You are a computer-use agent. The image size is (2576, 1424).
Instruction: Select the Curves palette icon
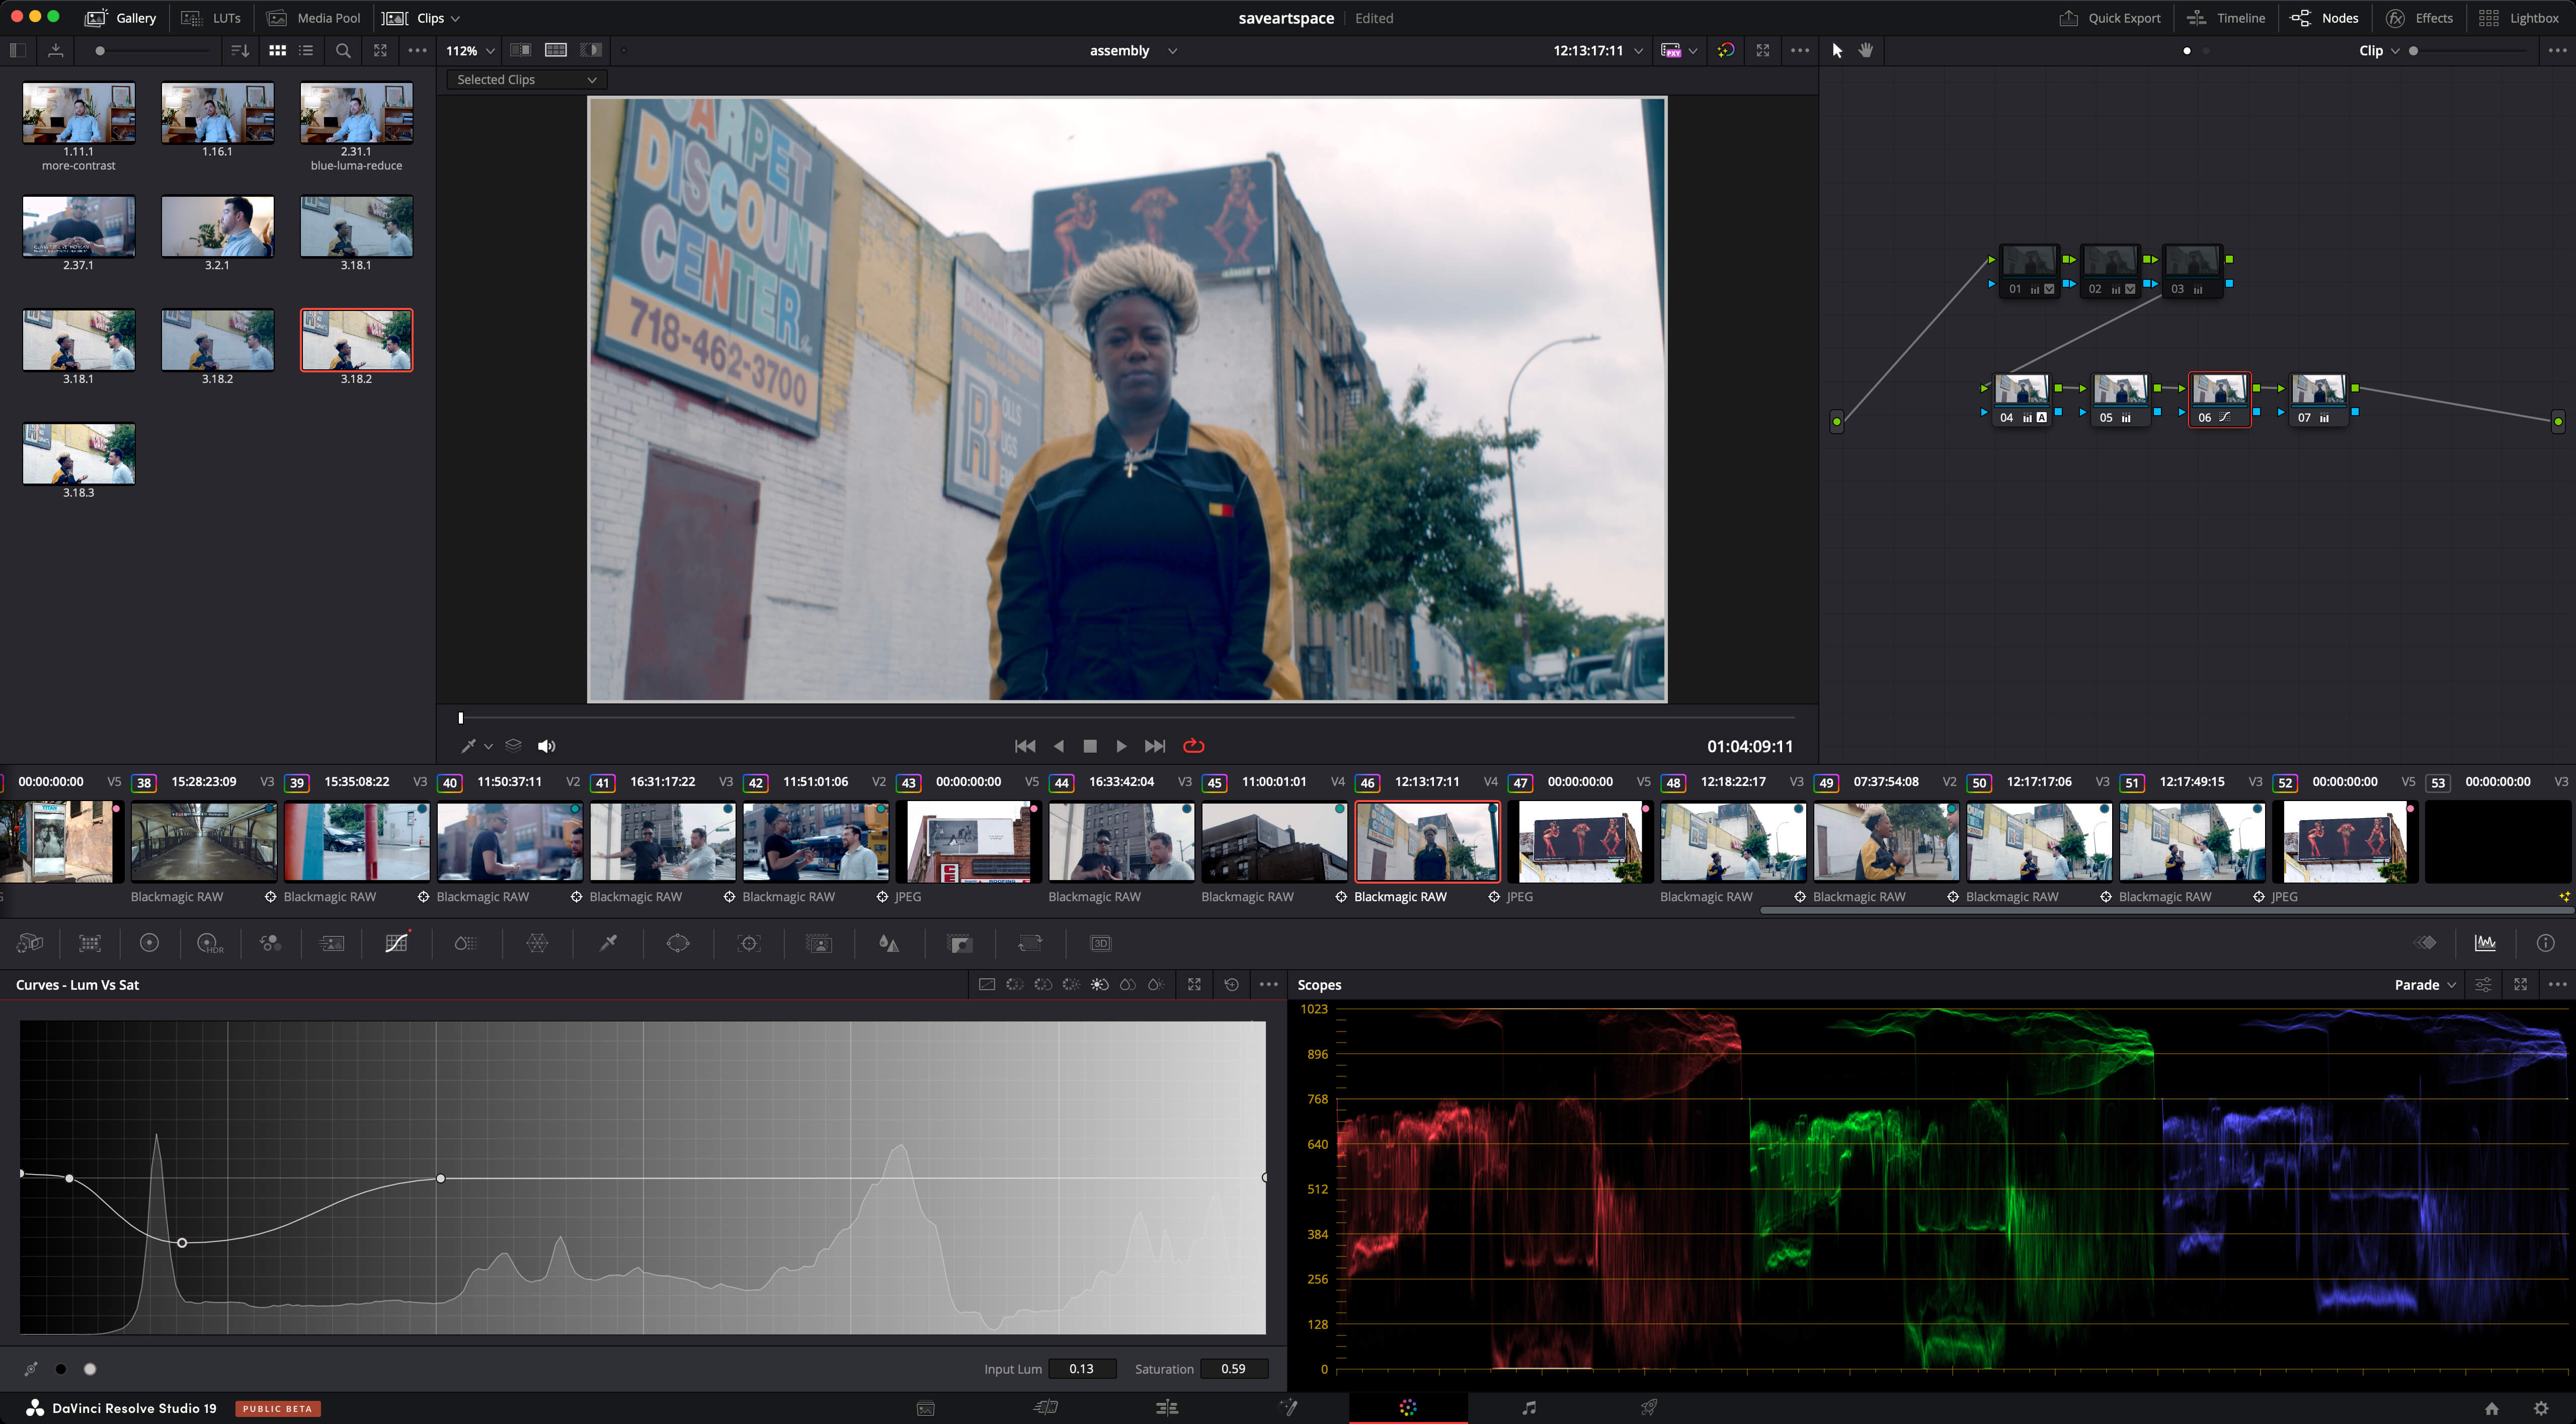397,943
